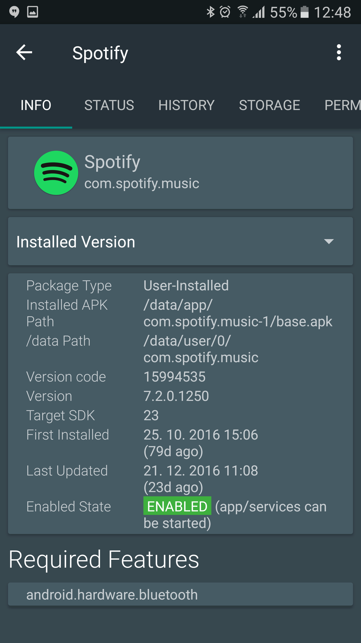
Task: Tap the battery indicator icon
Action: point(305,12)
